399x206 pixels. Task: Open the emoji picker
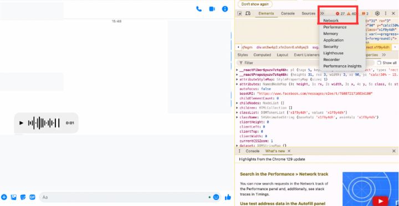tap(216, 197)
